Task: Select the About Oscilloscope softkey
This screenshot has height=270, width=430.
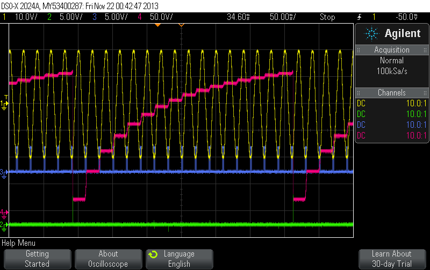Action: click(109, 259)
